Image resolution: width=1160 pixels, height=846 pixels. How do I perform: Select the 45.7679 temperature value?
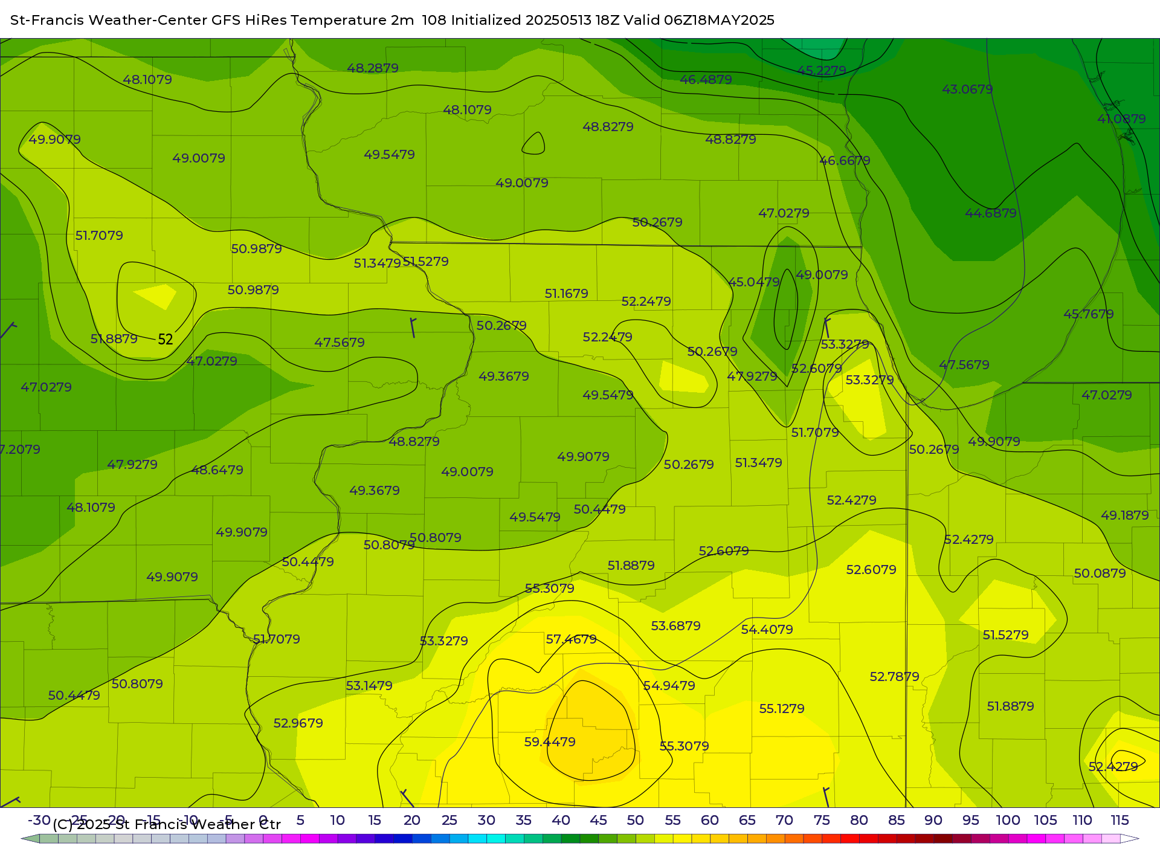tap(1089, 314)
